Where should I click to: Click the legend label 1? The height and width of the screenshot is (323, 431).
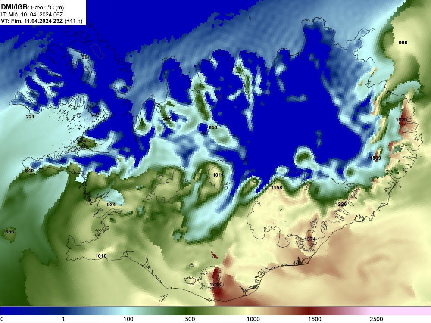click(x=63, y=319)
